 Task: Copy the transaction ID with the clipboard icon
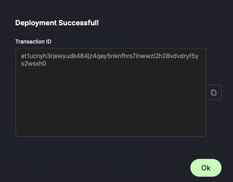(x=213, y=92)
